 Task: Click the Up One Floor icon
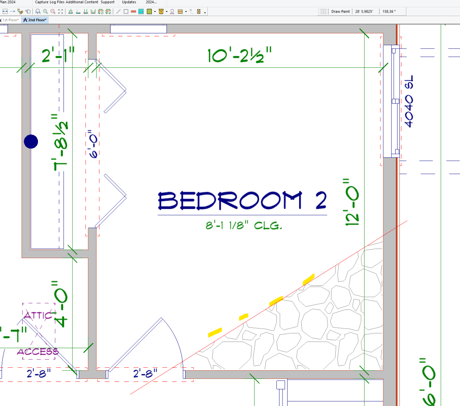(x=71, y=11)
